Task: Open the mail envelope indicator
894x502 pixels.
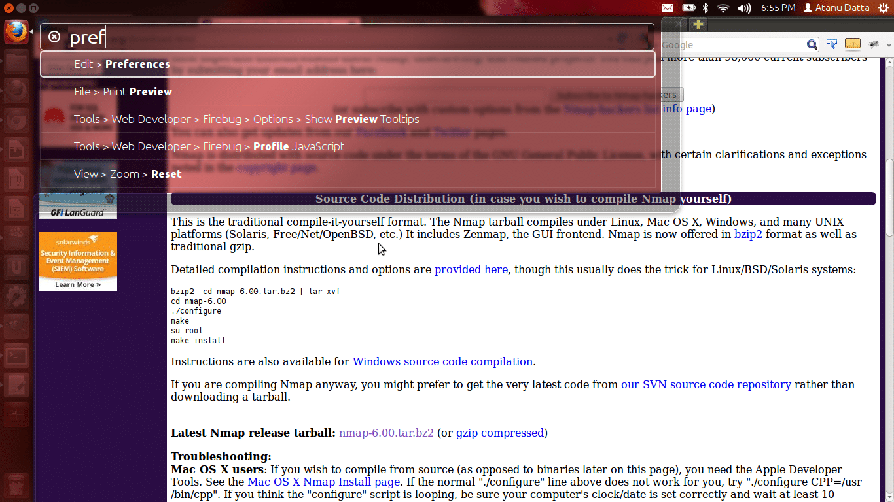Action: point(668,8)
